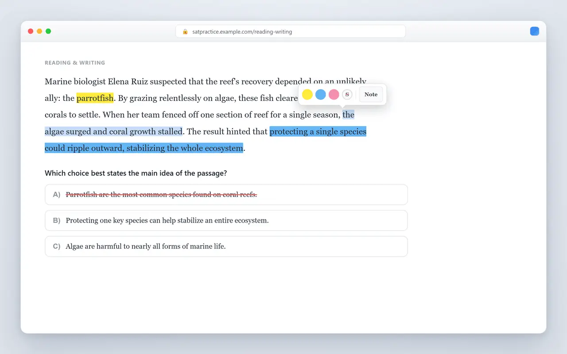
Task: Click the question "Which choice best states the main idea"
Action: coord(136,173)
